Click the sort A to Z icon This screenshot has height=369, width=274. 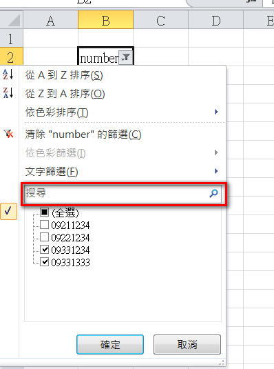point(8,74)
